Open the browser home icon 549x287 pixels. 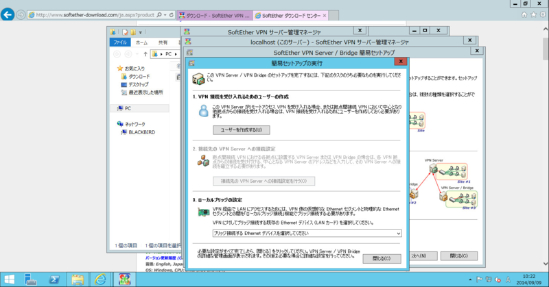(524, 14)
